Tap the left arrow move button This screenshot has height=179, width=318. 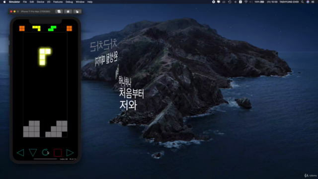(x=20, y=153)
